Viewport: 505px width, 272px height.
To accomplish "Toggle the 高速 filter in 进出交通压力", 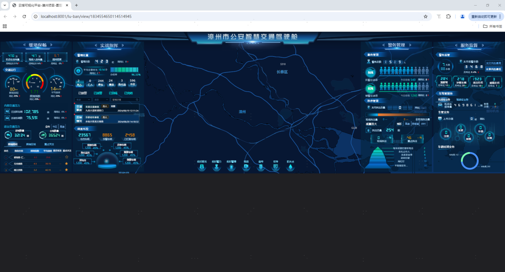I will (62, 126).
